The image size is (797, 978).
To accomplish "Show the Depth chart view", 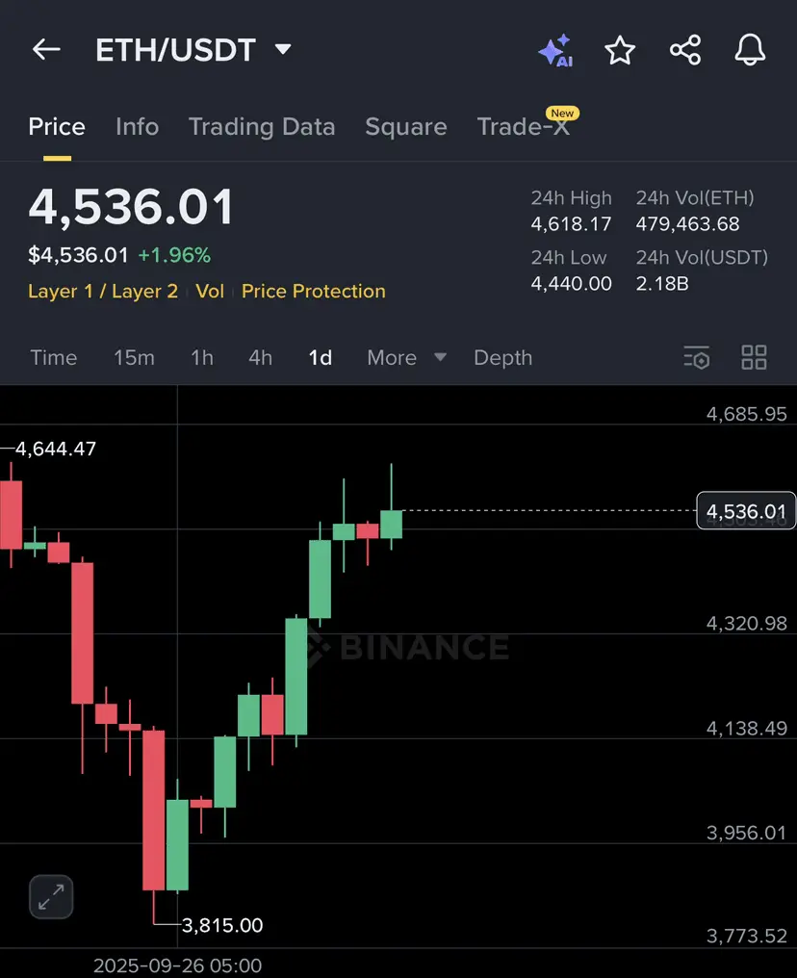I will 502,357.
